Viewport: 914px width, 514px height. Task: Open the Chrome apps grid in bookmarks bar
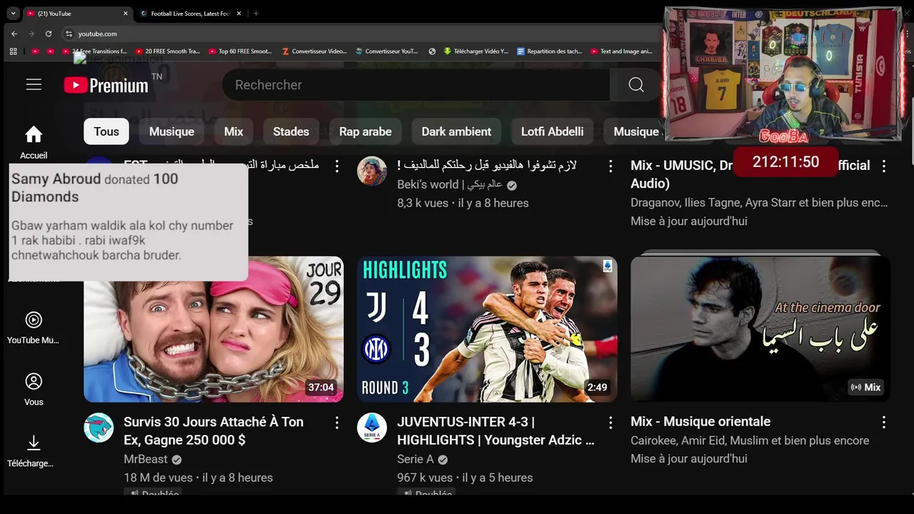[13, 51]
